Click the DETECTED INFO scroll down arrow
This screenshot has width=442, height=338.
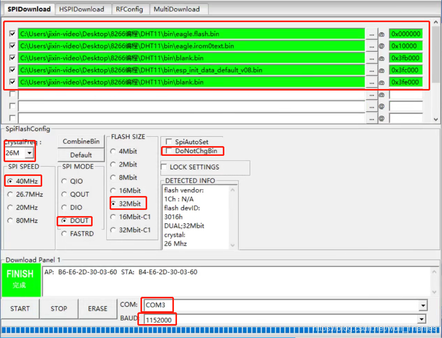coord(233,245)
